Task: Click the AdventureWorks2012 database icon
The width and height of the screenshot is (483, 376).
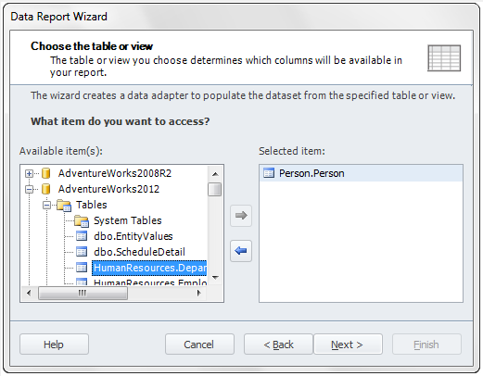Action: (x=45, y=189)
